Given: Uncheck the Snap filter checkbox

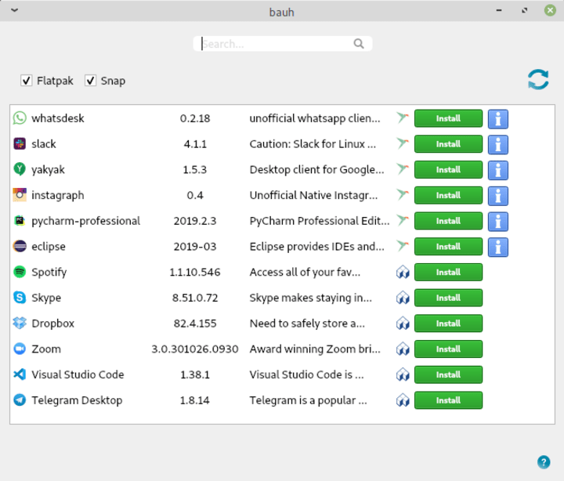Looking at the screenshot, I should point(90,80).
